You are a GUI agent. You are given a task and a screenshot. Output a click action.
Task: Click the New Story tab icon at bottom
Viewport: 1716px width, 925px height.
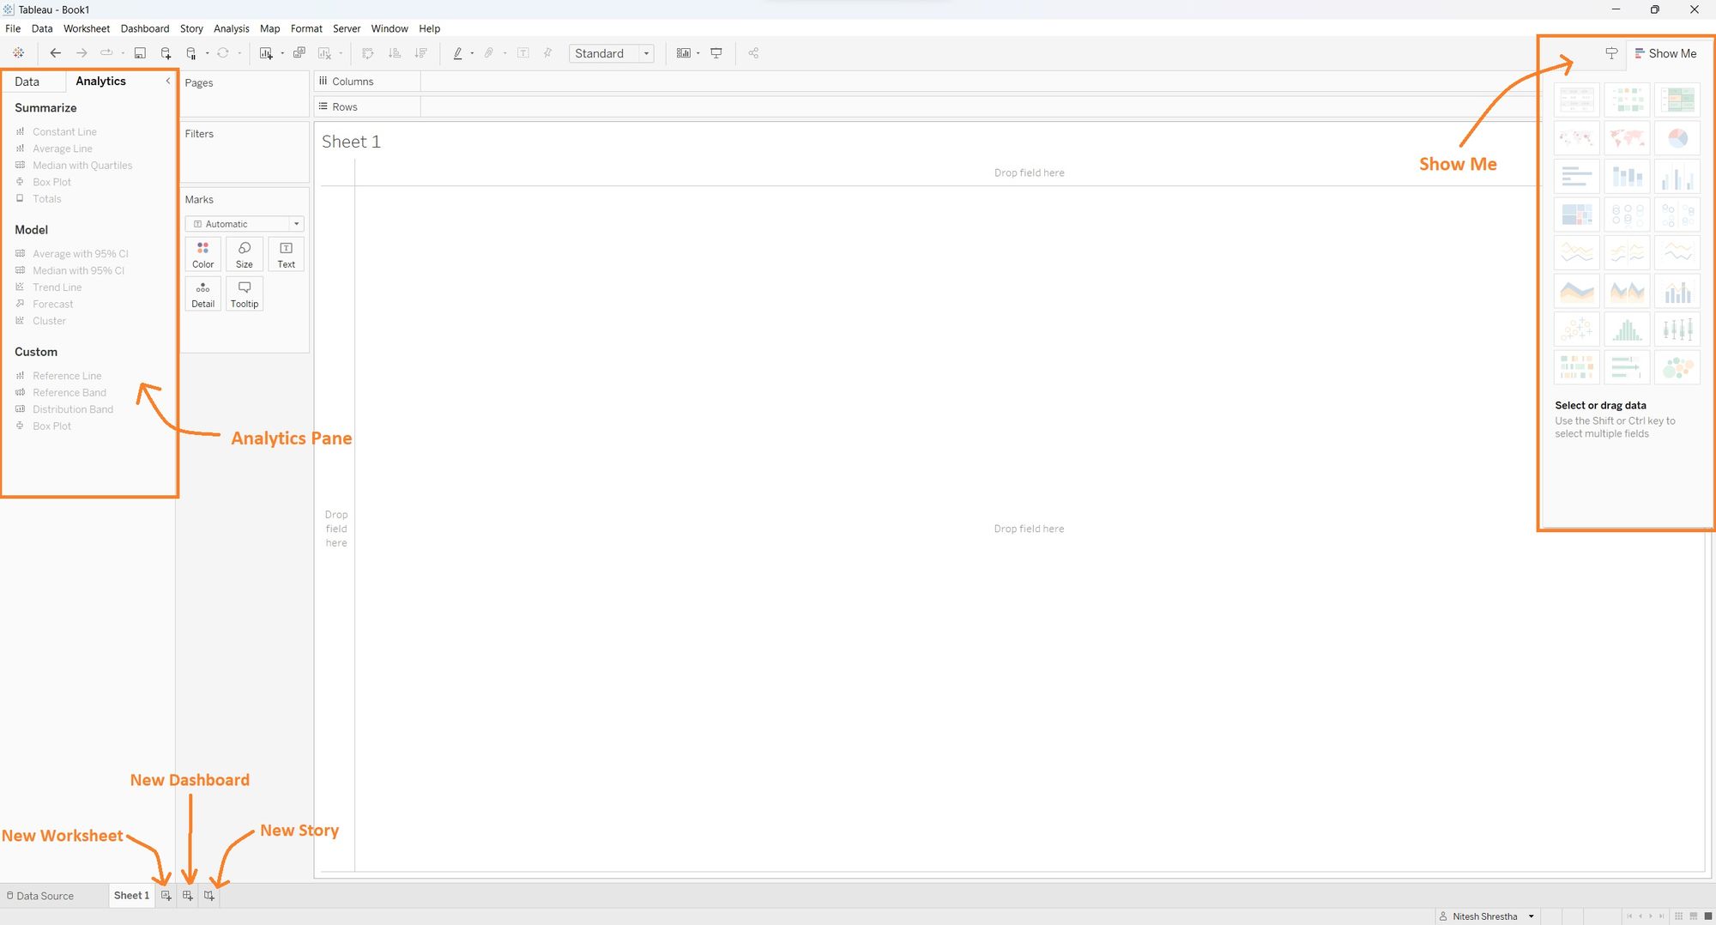(x=209, y=896)
